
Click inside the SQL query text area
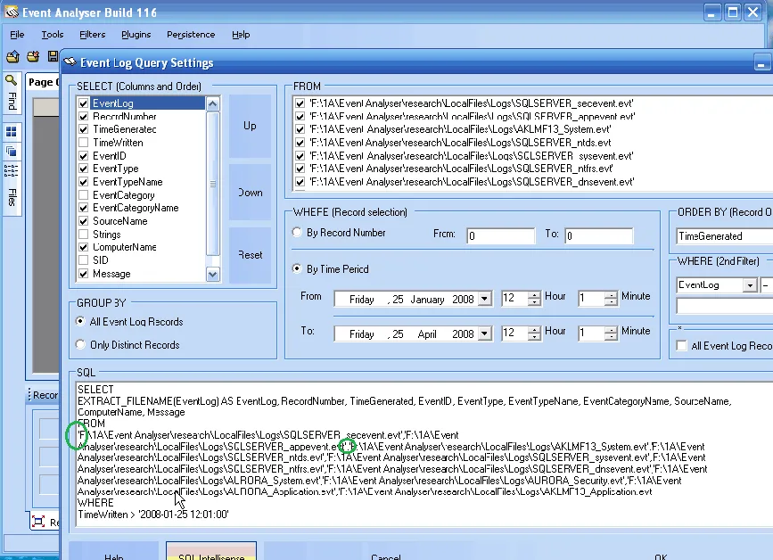424,454
